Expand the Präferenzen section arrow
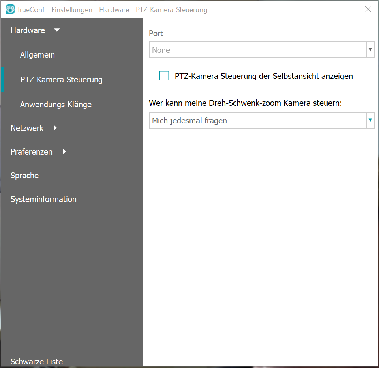The height and width of the screenshot is (368, 379). (64, 151)
